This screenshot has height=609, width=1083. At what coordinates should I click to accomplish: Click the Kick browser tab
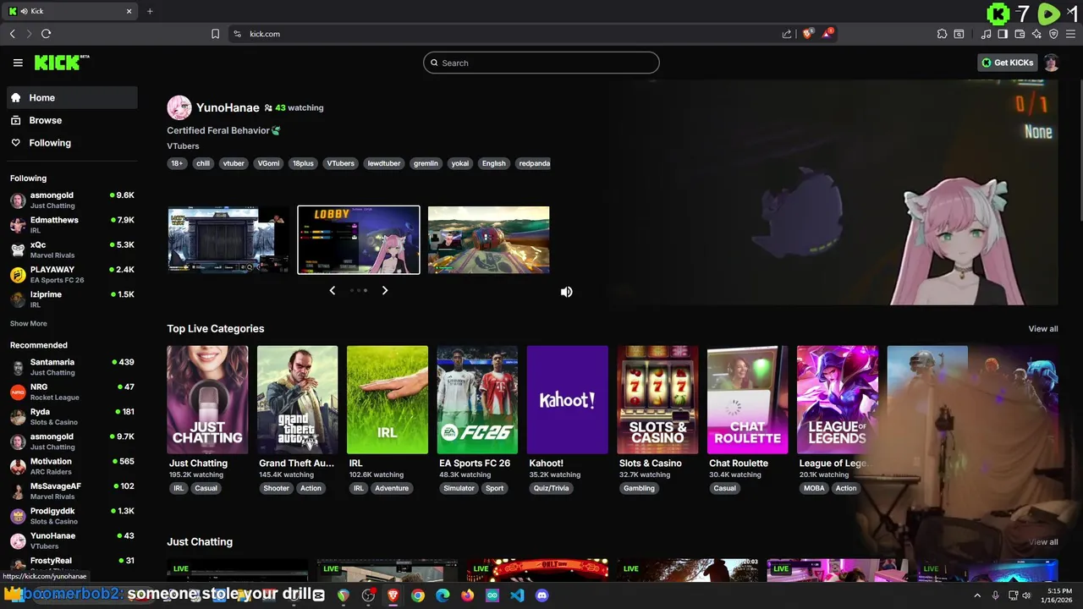point(71,11)
